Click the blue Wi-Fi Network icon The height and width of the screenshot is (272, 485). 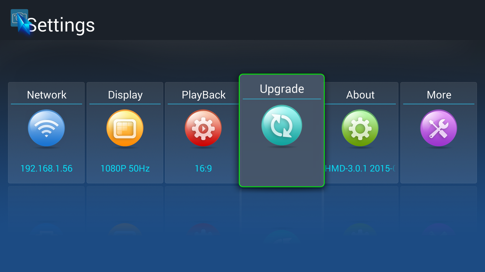coord(46,128)
